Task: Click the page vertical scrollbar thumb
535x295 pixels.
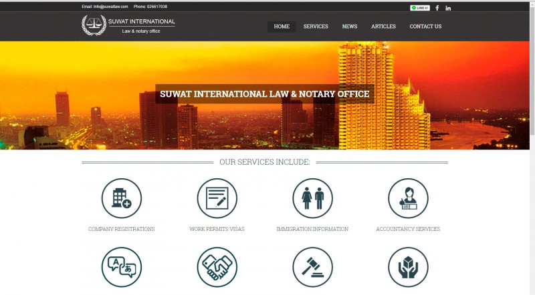Action: pos(532,71)
